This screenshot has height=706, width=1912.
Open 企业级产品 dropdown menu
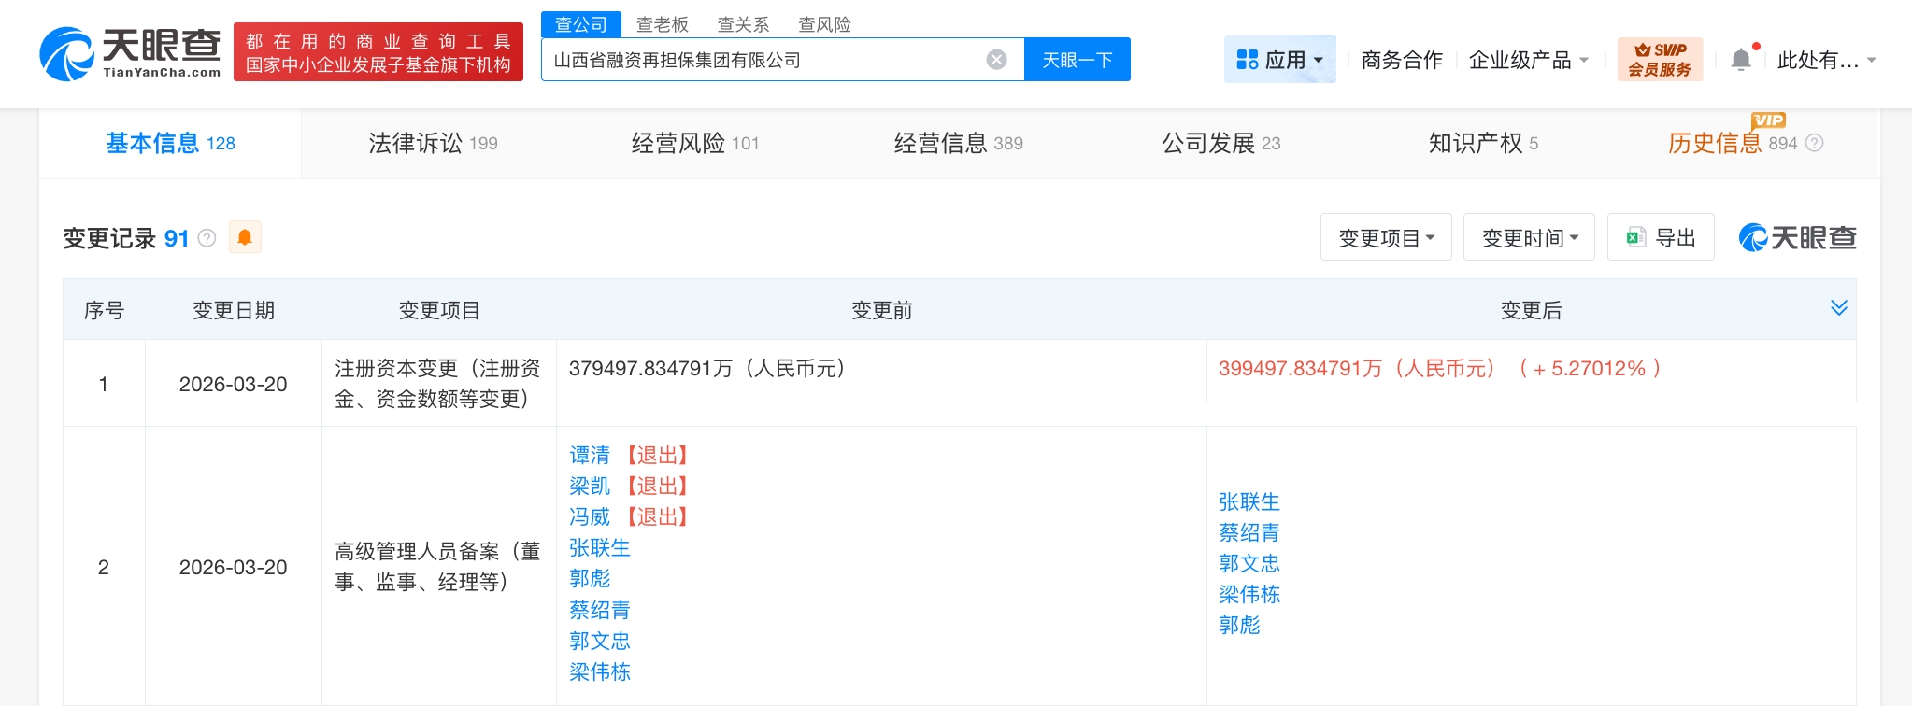coord(1528,60)
